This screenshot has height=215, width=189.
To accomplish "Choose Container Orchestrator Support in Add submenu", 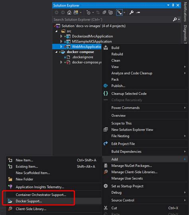I will click(x=54, y=195).
